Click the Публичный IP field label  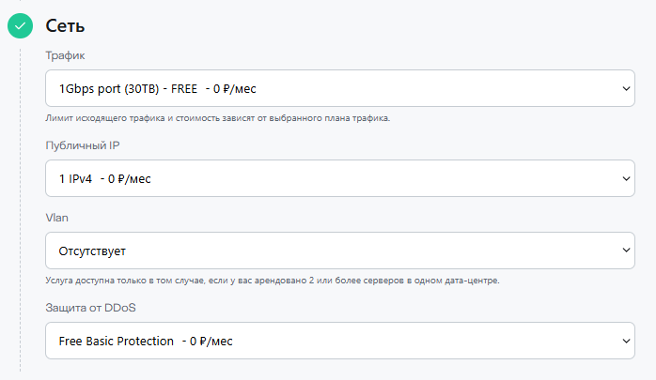pos(83,145)
